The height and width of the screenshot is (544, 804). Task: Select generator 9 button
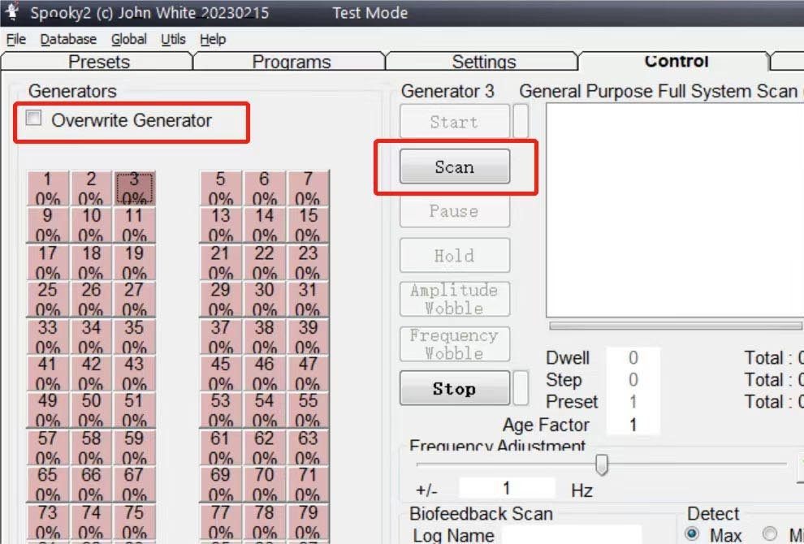coord(47,225)
